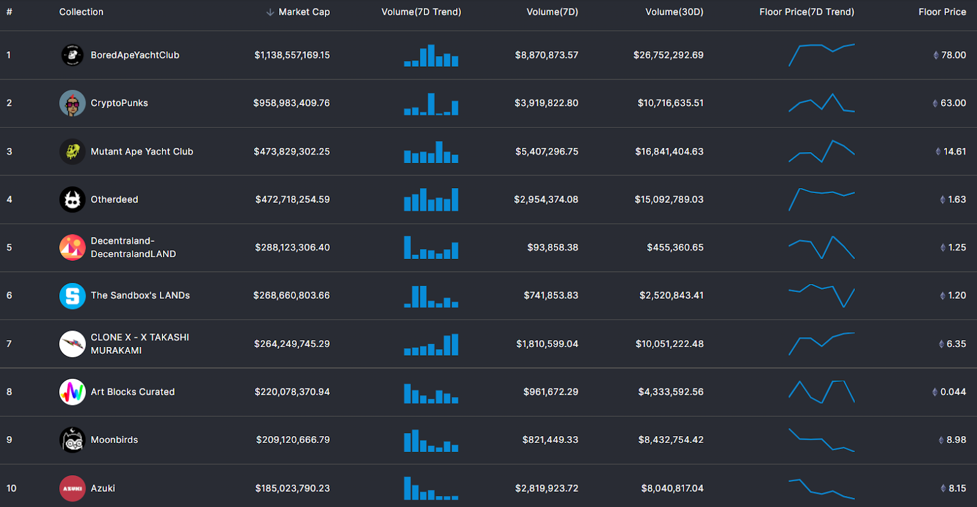Image resolution: width=977 pixels, height=507 pixels.
Task: Select The Sandbox's LANDs logo
Action: click(x=72, y=296)
